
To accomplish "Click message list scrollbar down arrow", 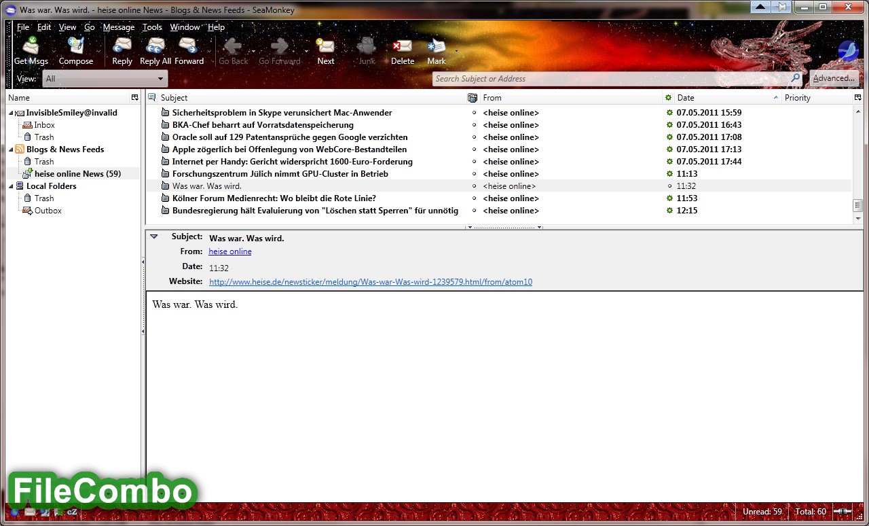I will coord(858,219).
